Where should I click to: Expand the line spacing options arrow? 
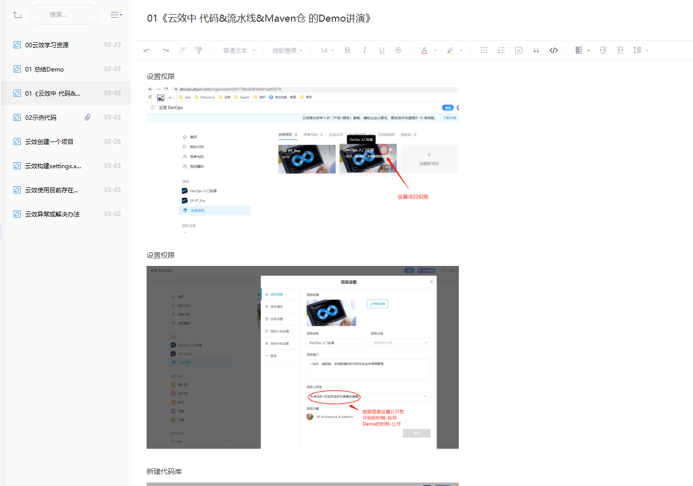coord(647,50)
